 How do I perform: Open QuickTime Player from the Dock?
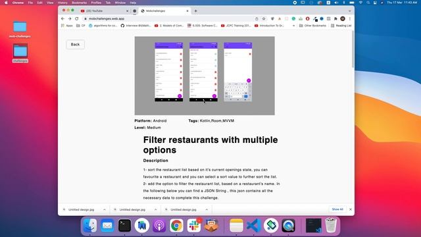[288, 225]
